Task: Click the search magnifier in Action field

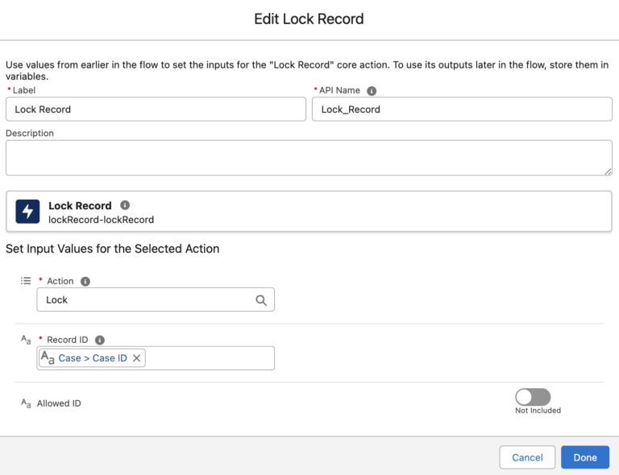Action: pyautogui.click(x=261, y=300)
